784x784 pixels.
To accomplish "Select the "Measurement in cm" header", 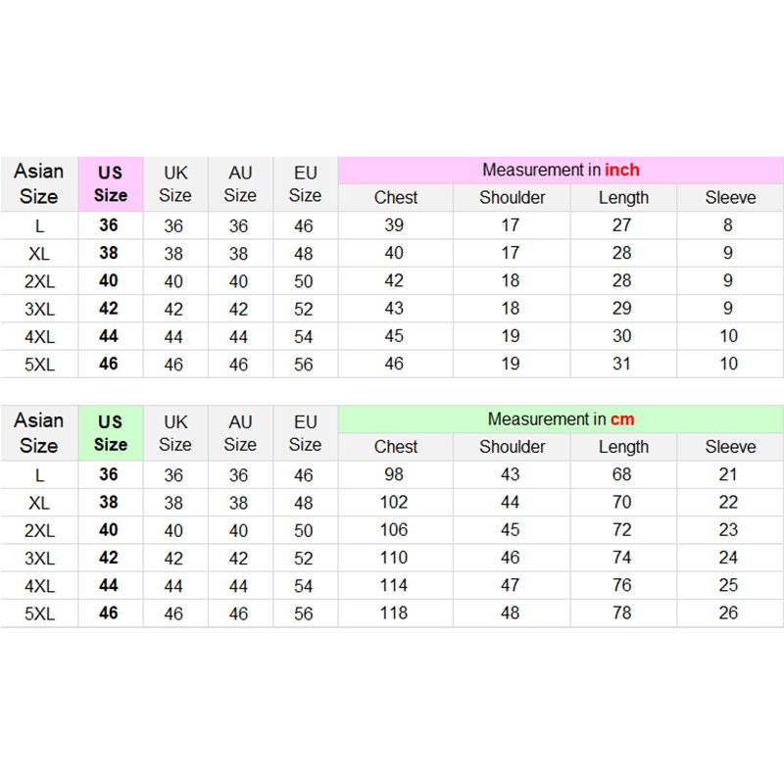I will pyautogui.click(x=561, y=419).
